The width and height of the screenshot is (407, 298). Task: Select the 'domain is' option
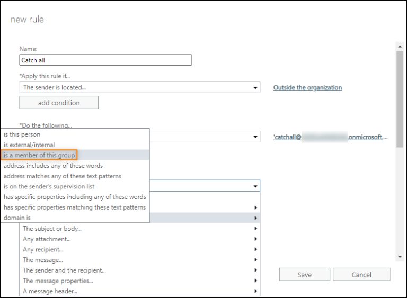pyautogui.click(x=17, y=218)
